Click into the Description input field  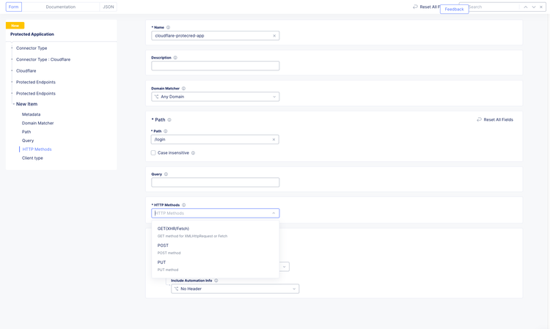[215, 66]
